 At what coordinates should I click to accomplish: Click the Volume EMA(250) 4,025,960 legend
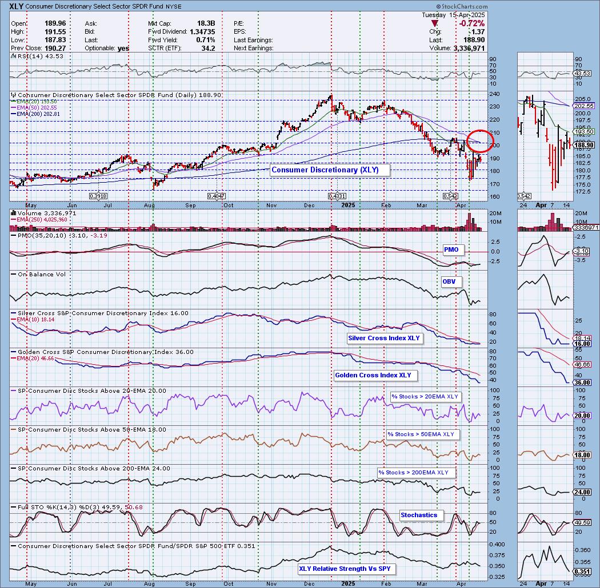click(42, 220)
